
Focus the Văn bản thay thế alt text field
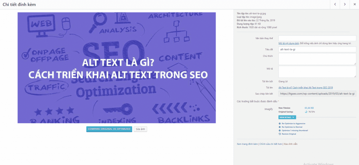317,38
